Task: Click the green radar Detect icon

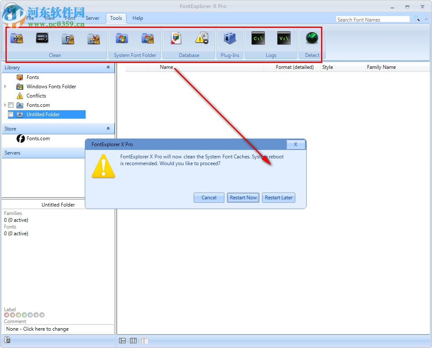Action: coord(312,38)
